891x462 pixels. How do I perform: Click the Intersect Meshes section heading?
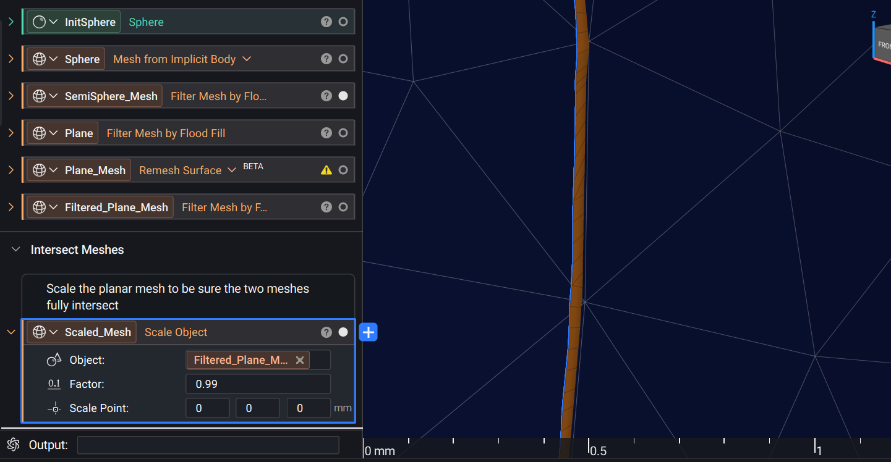click(x=77, y=250)
